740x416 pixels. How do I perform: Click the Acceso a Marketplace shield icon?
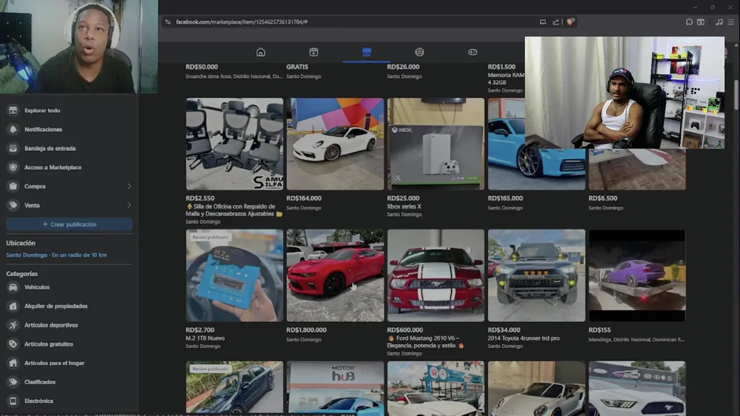click(x=13, y=168)
